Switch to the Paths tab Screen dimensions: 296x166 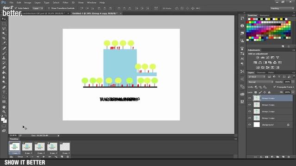(271, 72)
